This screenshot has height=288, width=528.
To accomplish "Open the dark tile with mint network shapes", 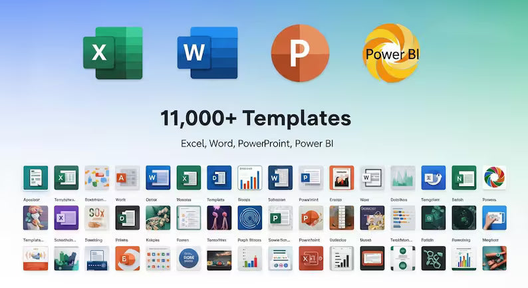I will pos(434,258).
